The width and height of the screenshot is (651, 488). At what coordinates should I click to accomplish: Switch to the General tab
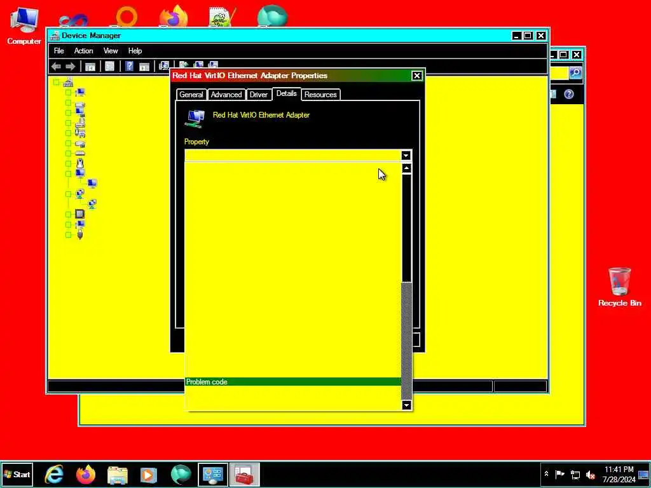click(x=191, y=95)
